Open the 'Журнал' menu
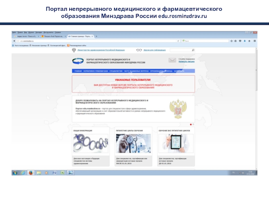The height and width of the screenshot is (202, 269). tap(31, 32)
